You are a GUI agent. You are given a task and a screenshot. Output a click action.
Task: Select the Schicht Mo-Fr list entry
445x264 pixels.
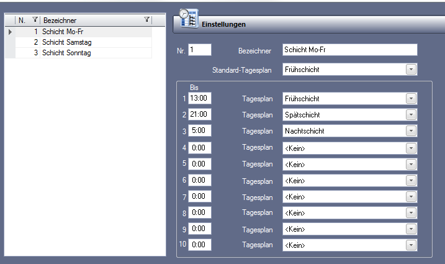(65, 31)
